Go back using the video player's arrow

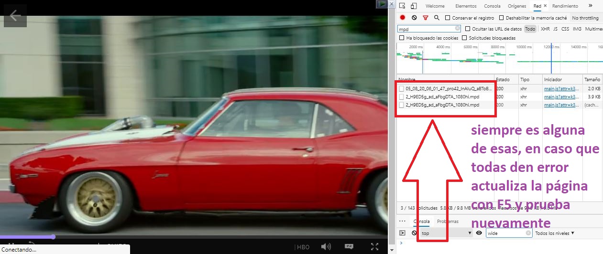click(x=15, y=16)
